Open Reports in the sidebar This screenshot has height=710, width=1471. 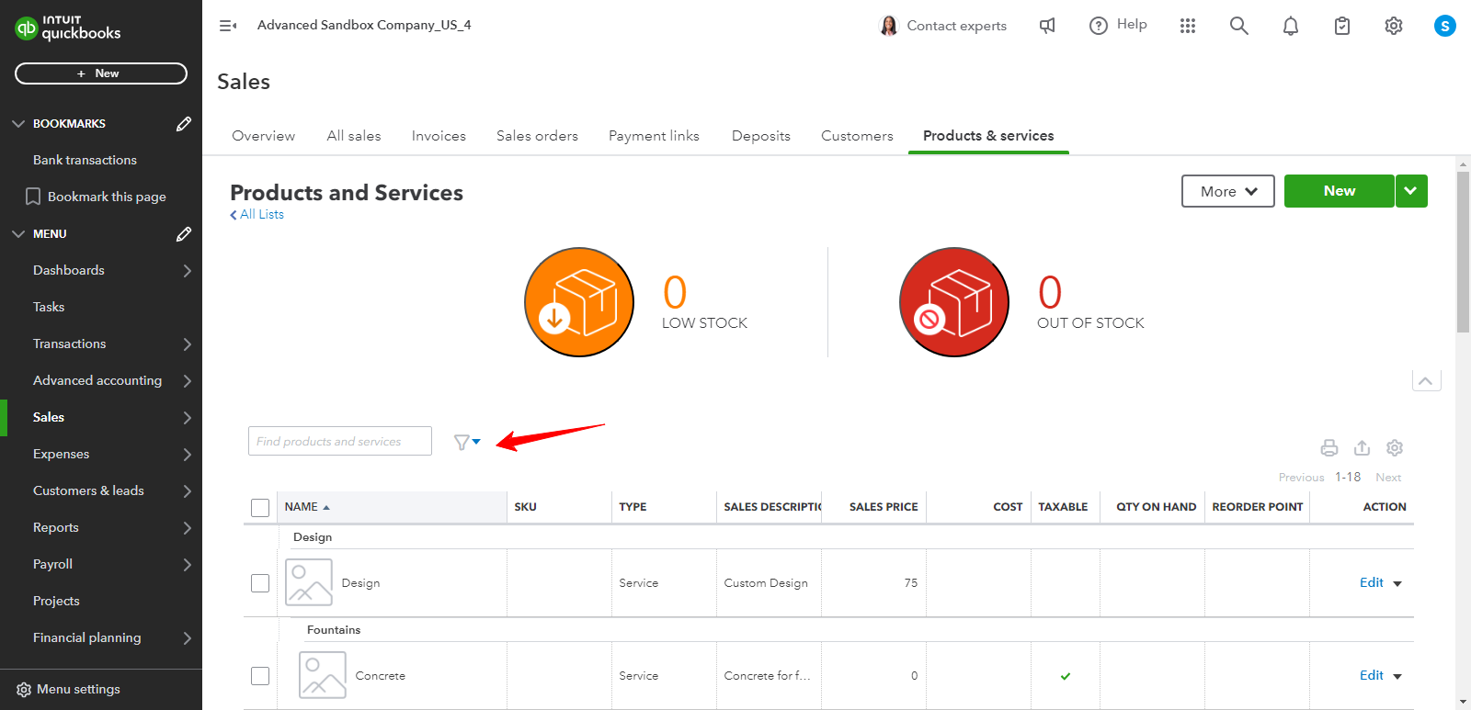click(x=56, y=528)
